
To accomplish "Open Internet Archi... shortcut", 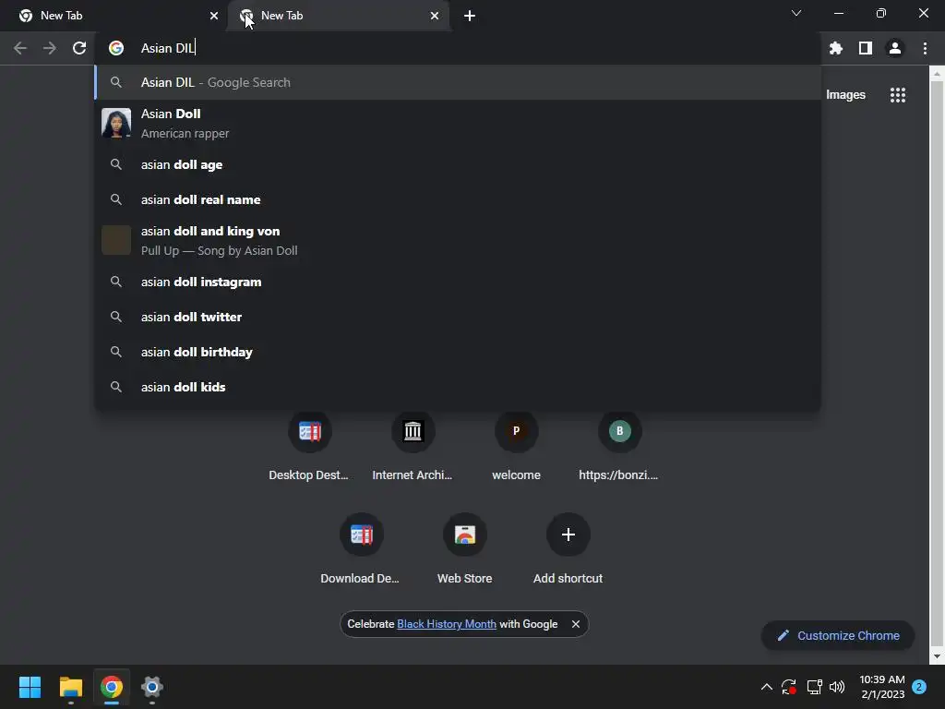I will tap(413, 446).
